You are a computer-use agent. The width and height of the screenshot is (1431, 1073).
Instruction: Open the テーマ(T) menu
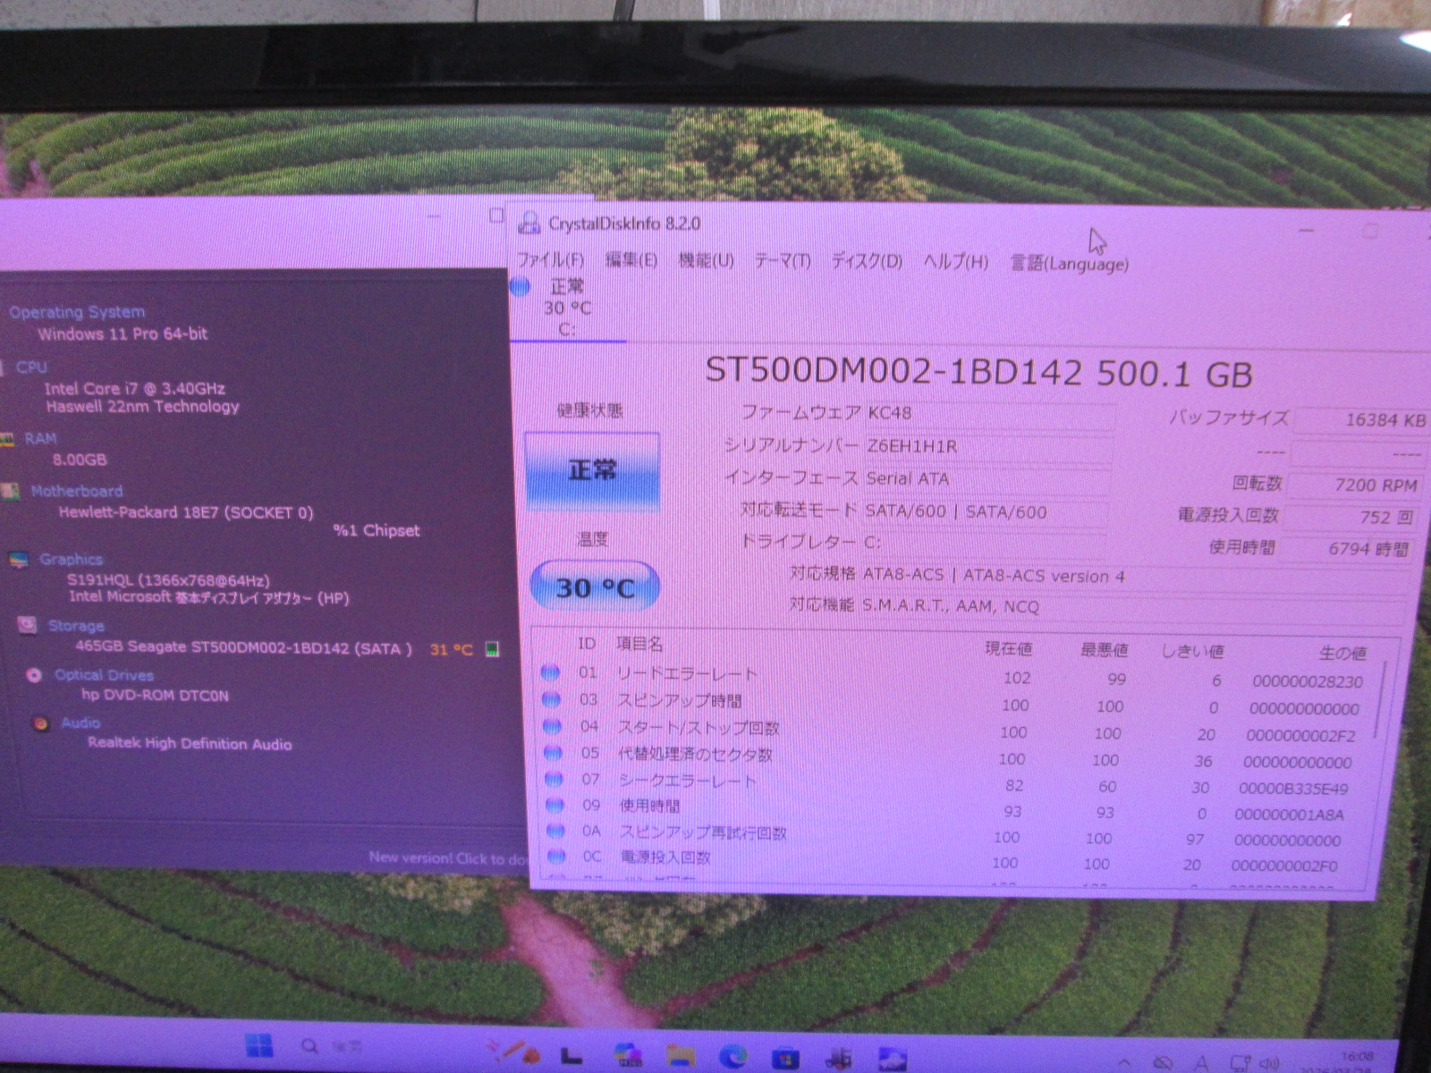coord(782,260)
